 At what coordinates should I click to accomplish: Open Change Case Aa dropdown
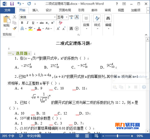point(48,28)
